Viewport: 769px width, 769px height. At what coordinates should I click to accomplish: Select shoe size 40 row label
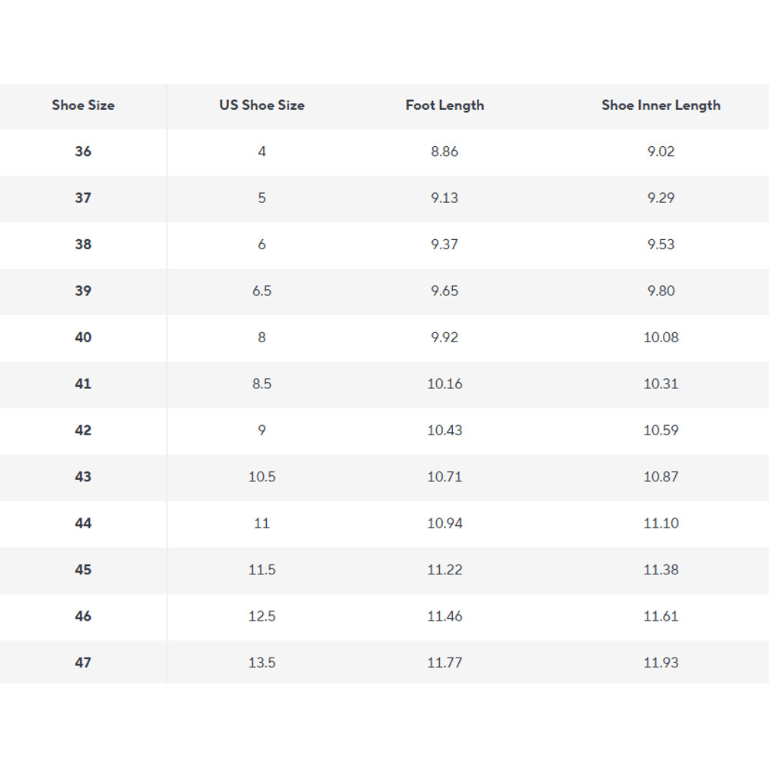(x=83, y=338)
